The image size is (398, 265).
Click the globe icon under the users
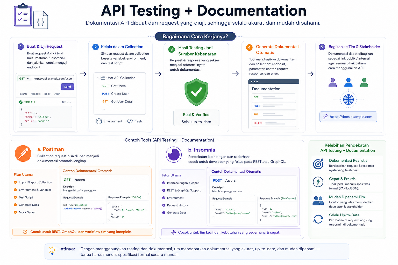click(x=348, y=99)
